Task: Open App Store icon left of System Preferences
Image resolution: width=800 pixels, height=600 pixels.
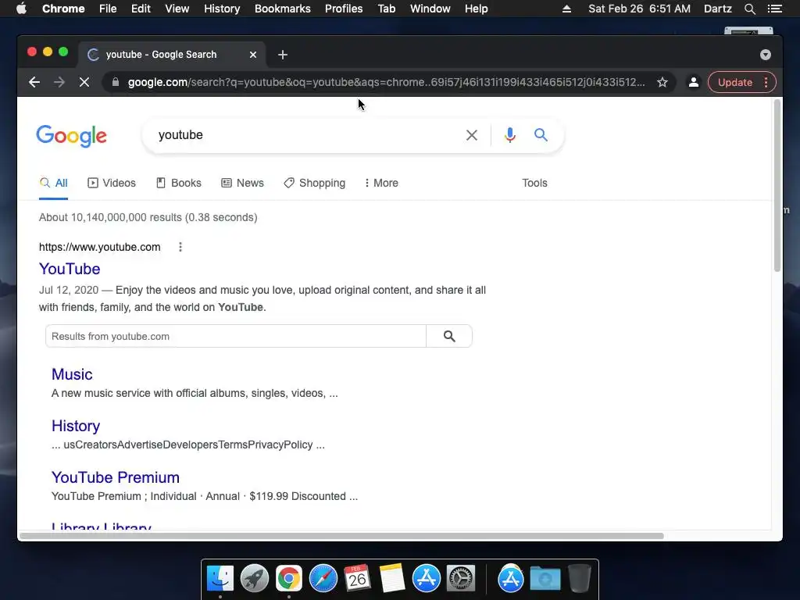Action: 426,579
